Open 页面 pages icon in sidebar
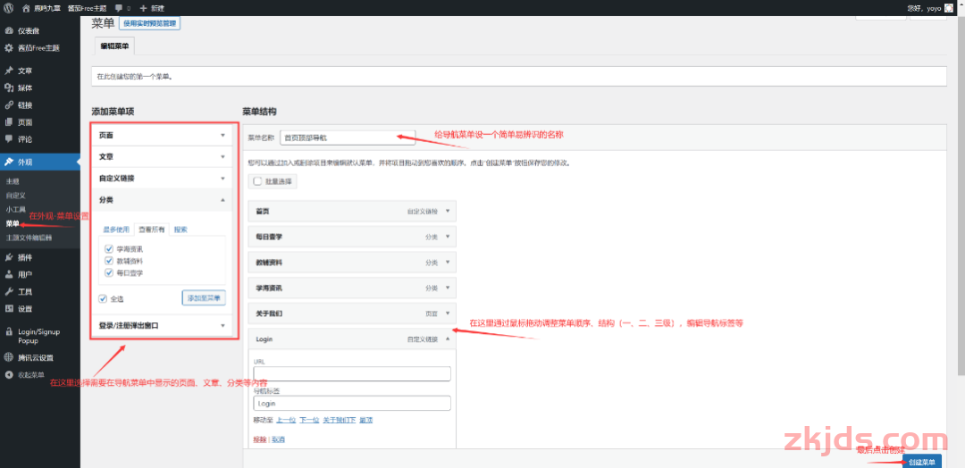965x468 pixels. tap(9, 122)
